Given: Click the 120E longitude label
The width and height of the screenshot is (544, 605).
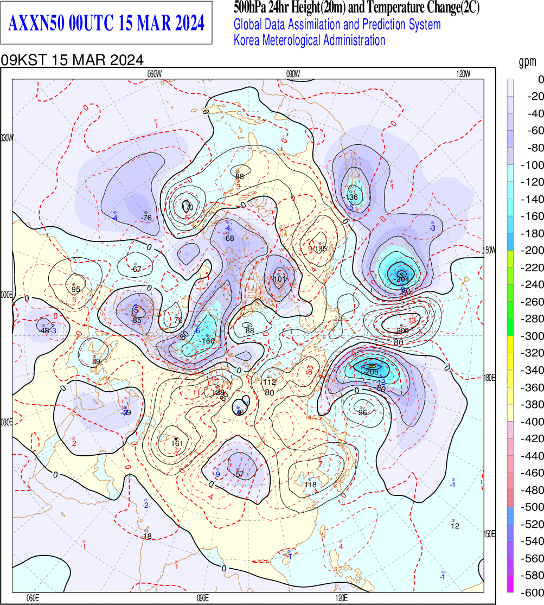Looking at the screenshot, I should point(341,598).
